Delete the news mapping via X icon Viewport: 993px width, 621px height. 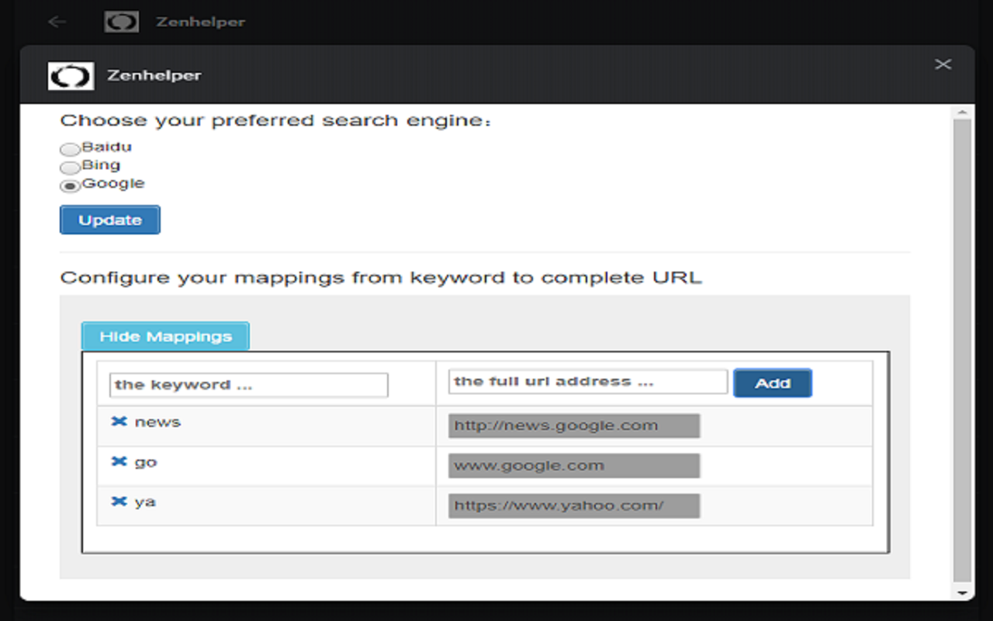[119, 422]
